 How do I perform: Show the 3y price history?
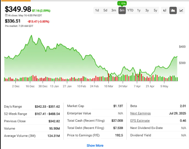click(x=147, y=11)
